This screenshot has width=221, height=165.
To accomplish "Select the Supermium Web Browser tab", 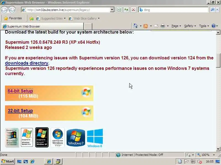I will pyautogui.click(x=42, y=26).
